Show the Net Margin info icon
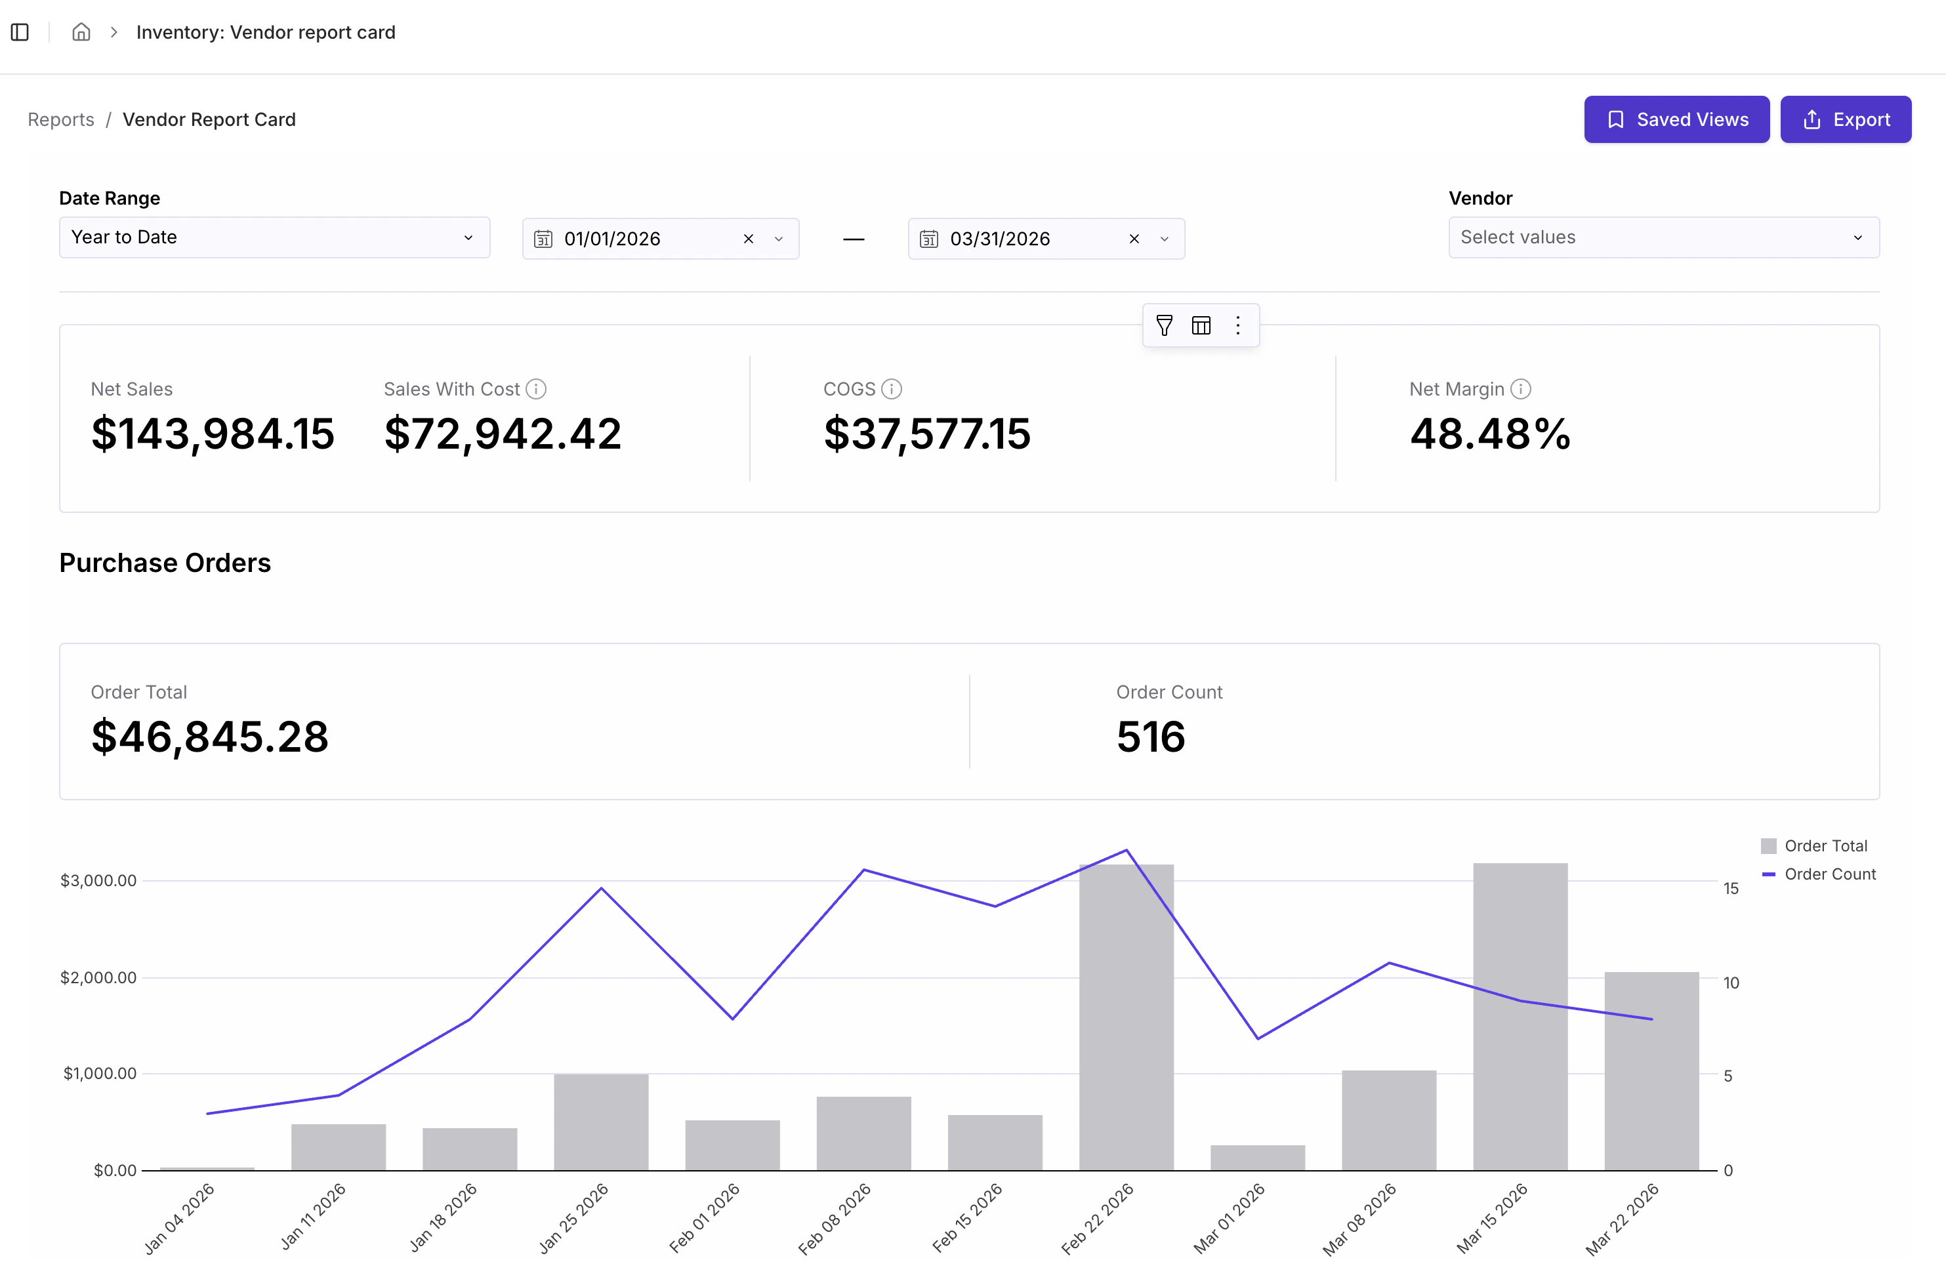The width and height of the screenshot is (1946, 1262). (x=1520, y=389)
